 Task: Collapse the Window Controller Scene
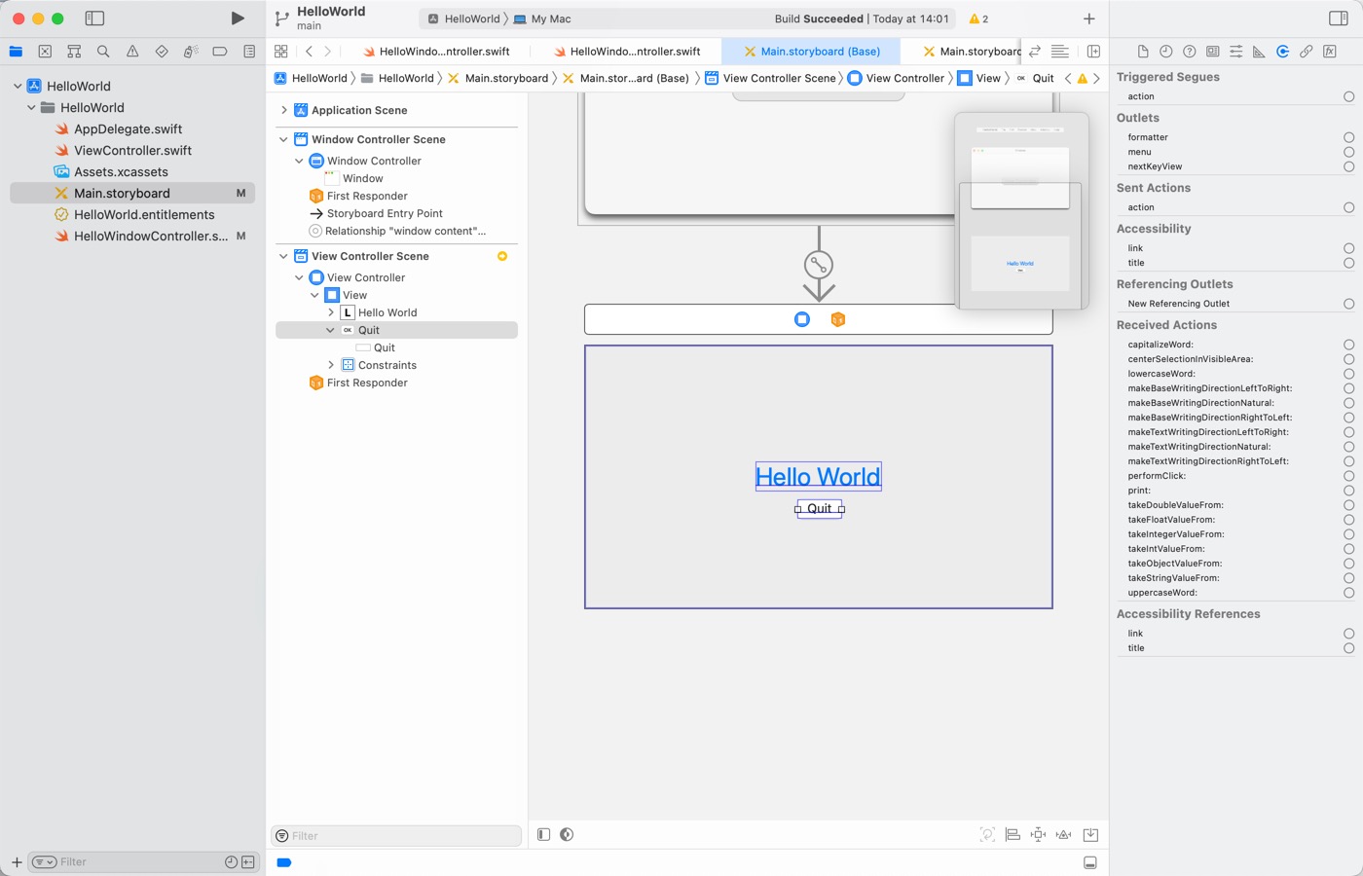tap(284, 139)
